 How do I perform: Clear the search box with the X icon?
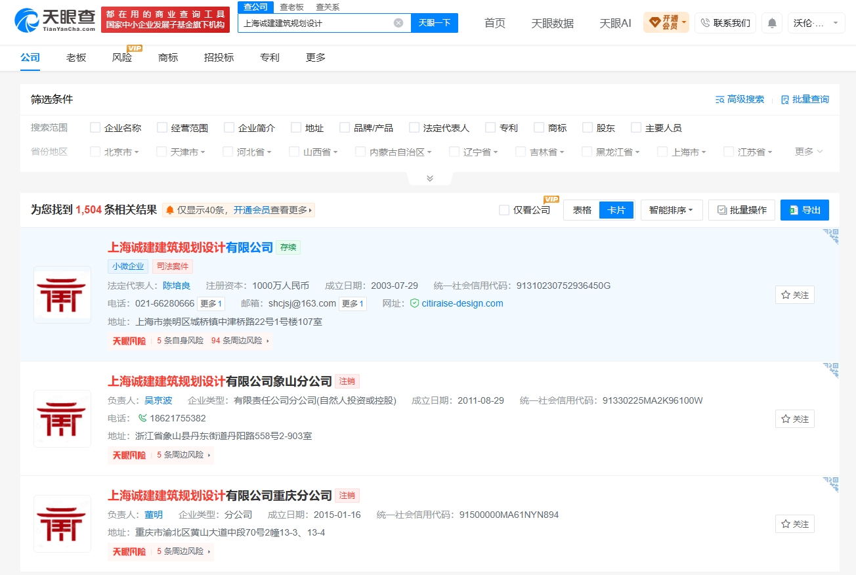[398, 23]
